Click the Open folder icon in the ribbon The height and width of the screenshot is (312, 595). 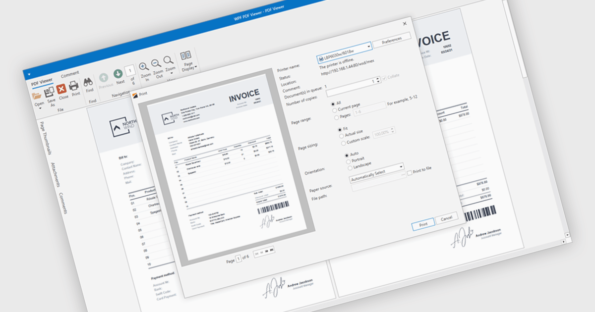[37, 96]
